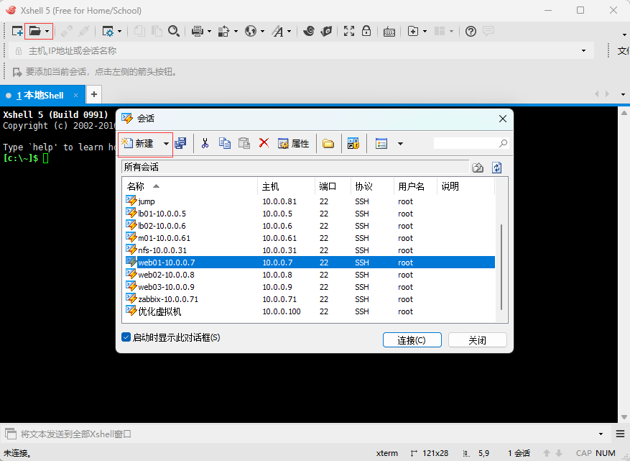This screenshot has width=630, height=461.
Task: Click the refresh sessions icon
Action: [x=496, y=168]
